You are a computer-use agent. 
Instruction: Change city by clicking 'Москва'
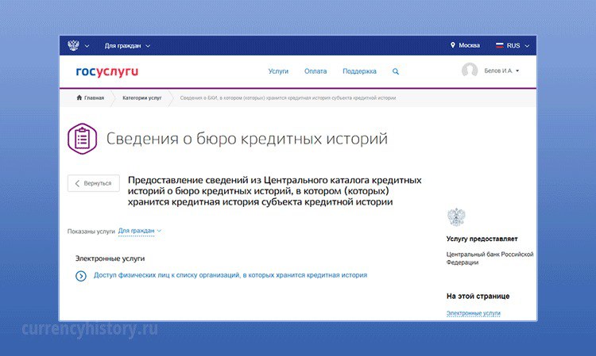tap(469, 45)
